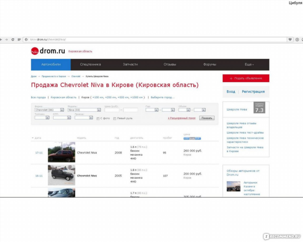Click the Chevrolet breadcrumb link
The height and width of the screenshot is (242, 303).
76,76
